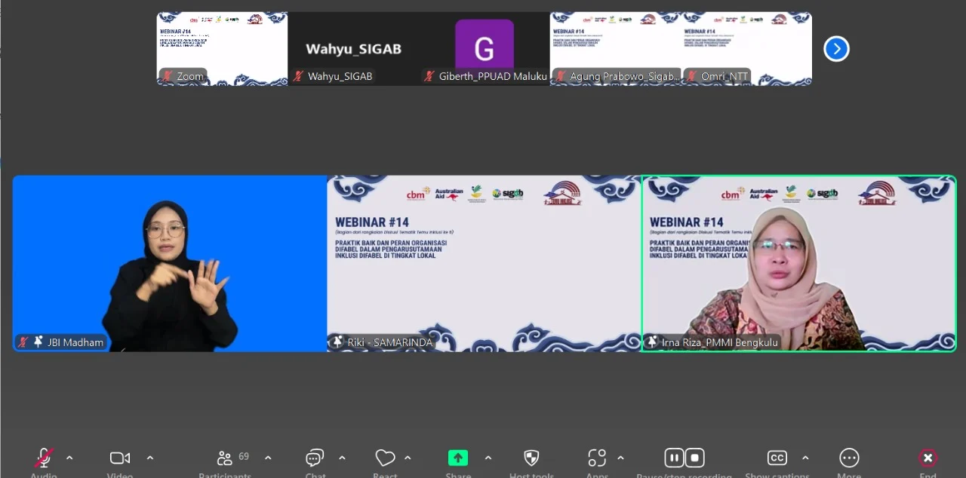Expand the video options arrow
966x478 pixels.
(149, 458)
